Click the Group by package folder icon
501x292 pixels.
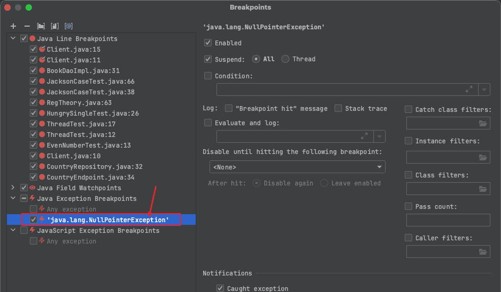click(x=41, y=26)
